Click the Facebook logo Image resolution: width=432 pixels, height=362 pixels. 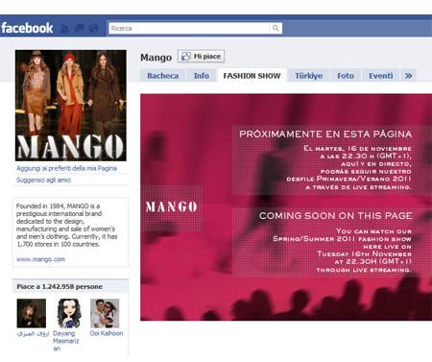point(27,28)
